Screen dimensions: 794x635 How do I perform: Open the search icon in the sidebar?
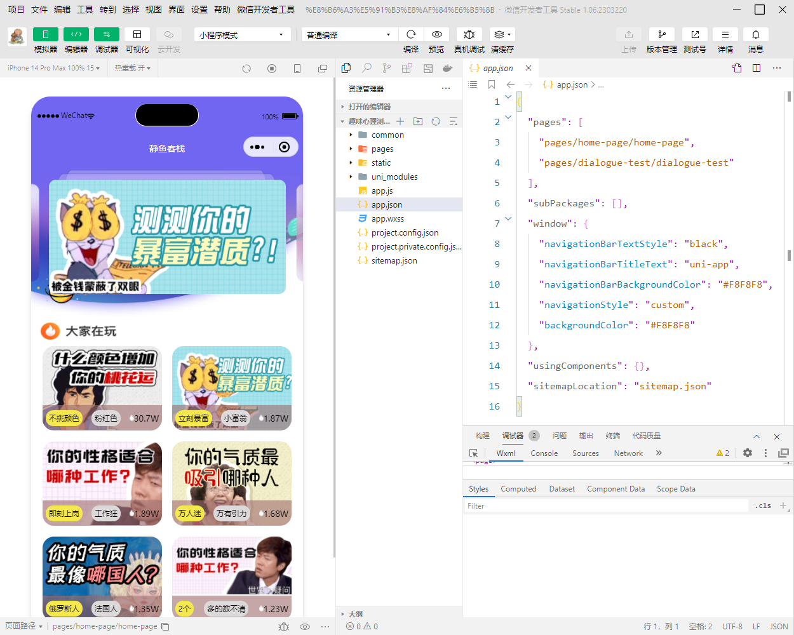tap(367, 68)
